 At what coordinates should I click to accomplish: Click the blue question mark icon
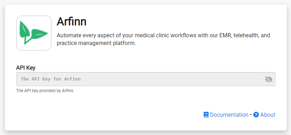pyautogui.click(x=256, y=115)
